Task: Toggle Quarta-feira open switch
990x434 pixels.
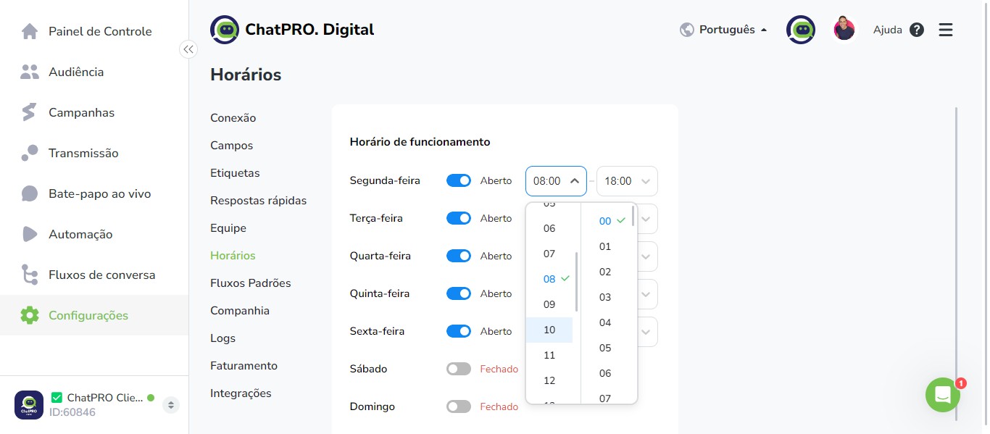Action: point(459,256)
